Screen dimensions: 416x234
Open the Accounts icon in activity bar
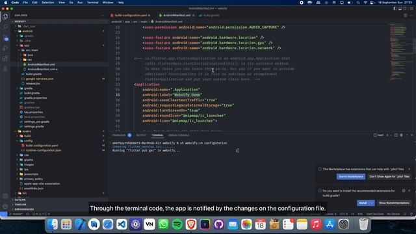(x=5, y=196)
